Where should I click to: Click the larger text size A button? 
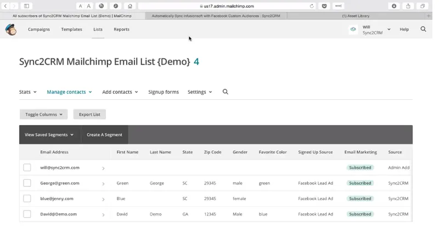pos(89,6)
